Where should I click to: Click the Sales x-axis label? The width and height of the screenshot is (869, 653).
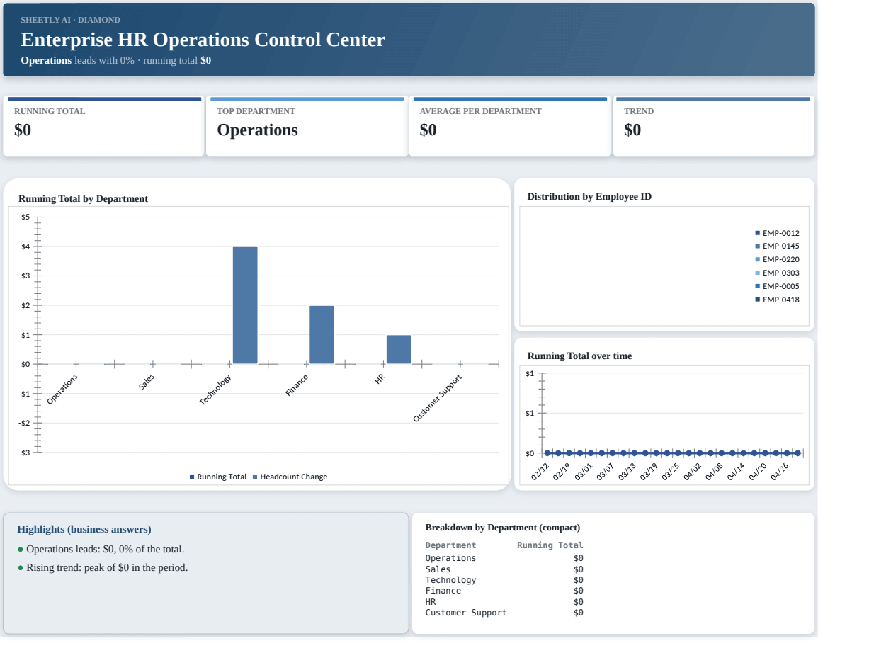pyautogui.click(x=147, y=382)
